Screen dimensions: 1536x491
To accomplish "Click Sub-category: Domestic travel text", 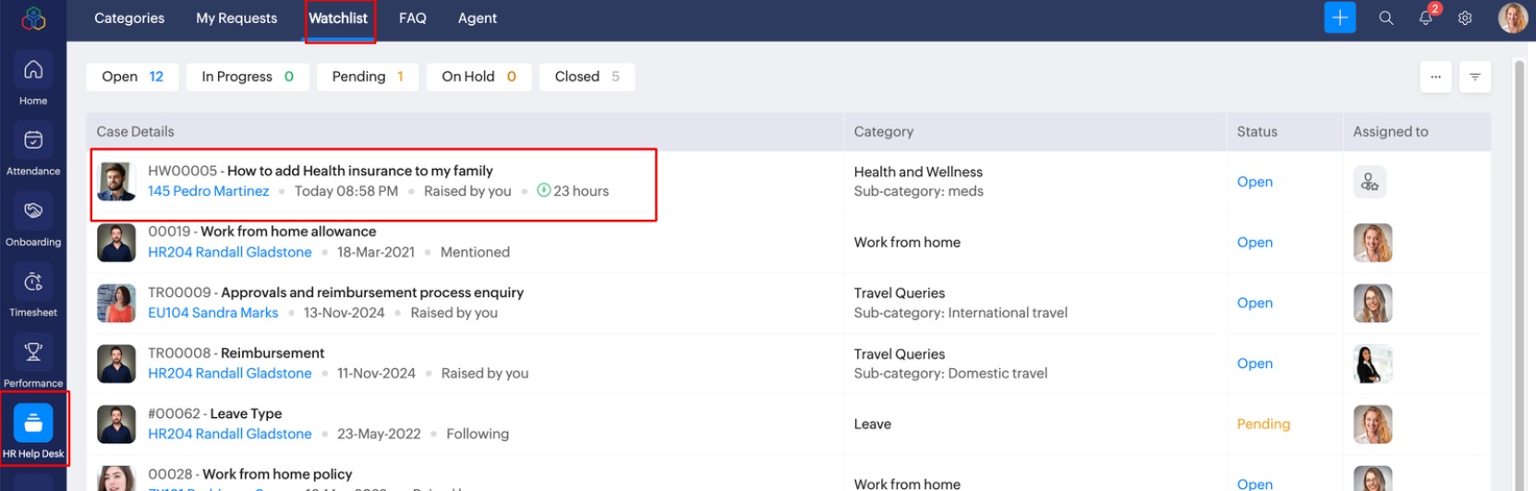I will pyautogui.click(x=950, y=373).
